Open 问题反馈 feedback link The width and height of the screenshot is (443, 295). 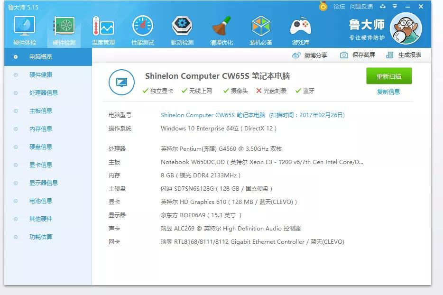tap(361, 6)
